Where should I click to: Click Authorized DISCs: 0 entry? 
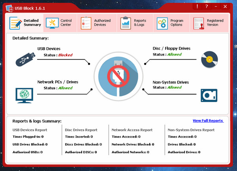click(x=81, y=152)
